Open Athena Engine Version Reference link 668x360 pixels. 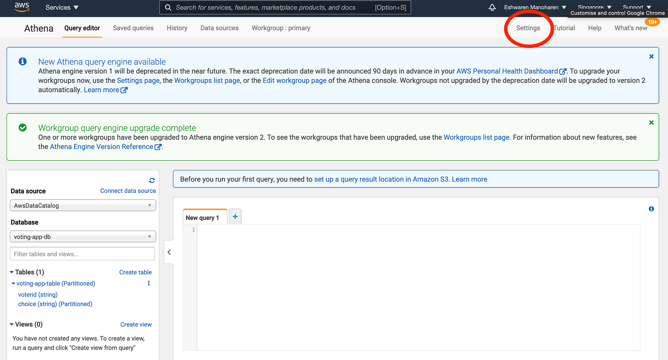pyautogui.click(x=105, y=147)
